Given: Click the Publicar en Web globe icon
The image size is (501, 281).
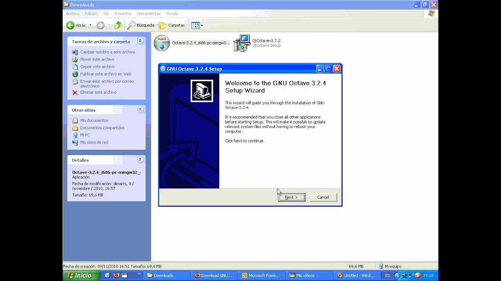Looking at the screenshot, I should pos(75,74).
